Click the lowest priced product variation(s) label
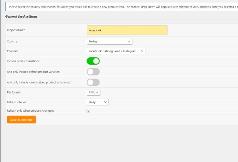This screenshot has width=238, height=162. pos(39,83)
